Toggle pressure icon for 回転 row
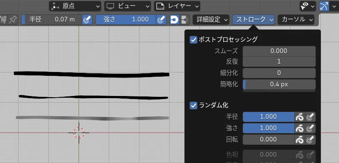The image size is (339, 163). tap(310, 139)
